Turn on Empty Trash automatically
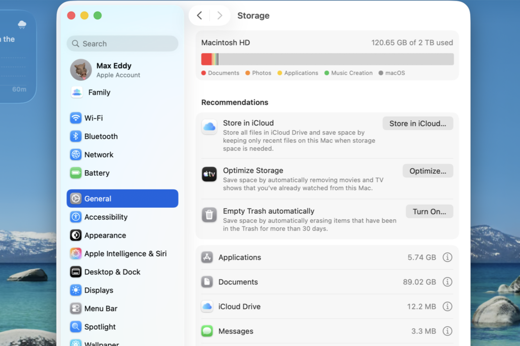Viewport: 520px width, 346px height. pos(429,211)
